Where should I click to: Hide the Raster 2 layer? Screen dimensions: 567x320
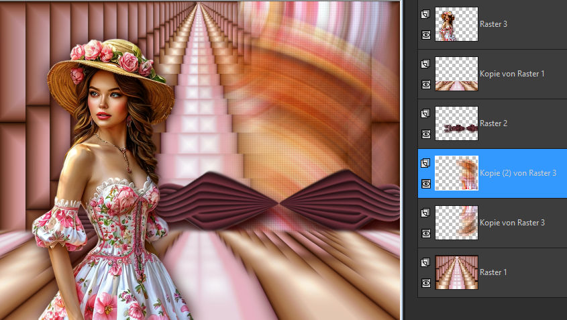tap(425, 134)
